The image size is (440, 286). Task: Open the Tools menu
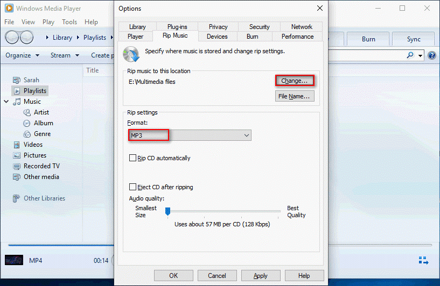pos(69,22)
